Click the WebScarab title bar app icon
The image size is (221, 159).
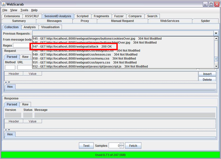(x=4, y=4)
